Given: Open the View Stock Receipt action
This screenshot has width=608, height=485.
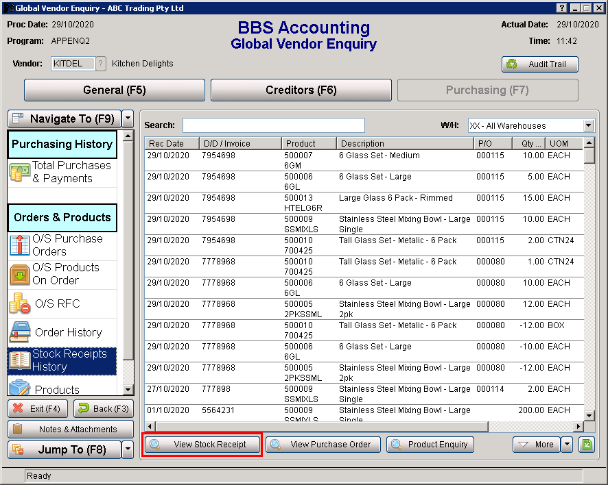Looking at the screenshot, I should (201, 445).
